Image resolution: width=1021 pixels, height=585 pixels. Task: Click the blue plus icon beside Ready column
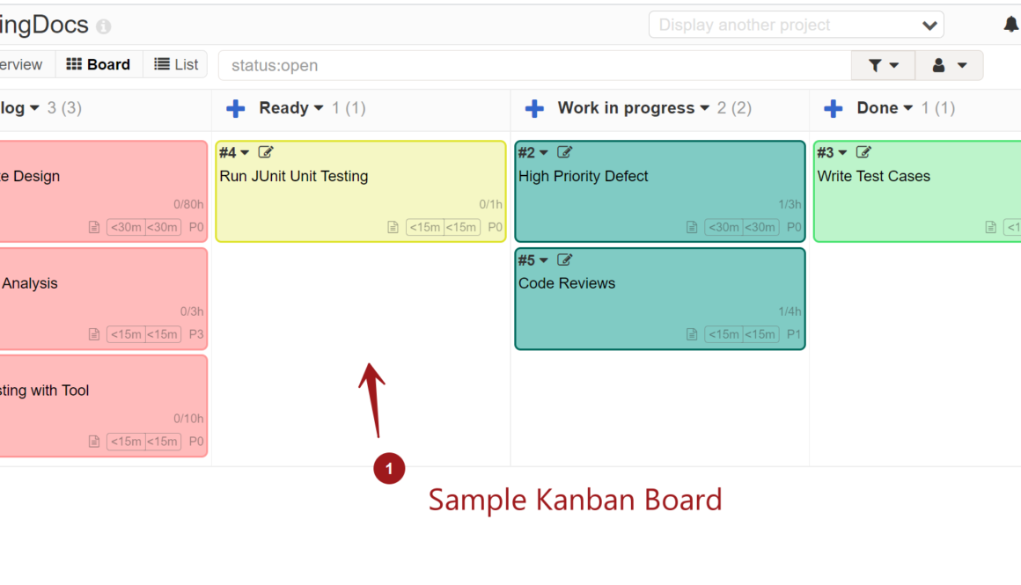point(235,108)
